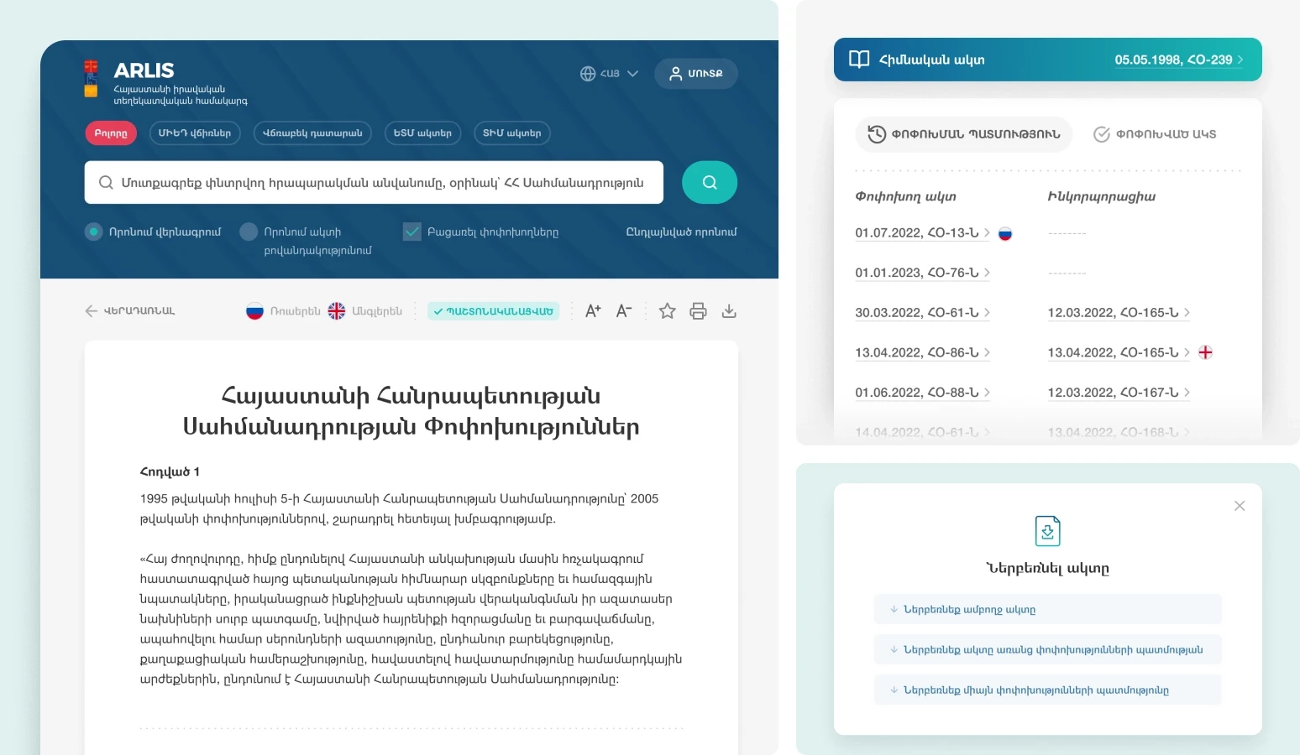The image size is (1300, 755).
Task: Click the ՎԵՐԱԴԱՌՆԱԼ back arrow link
Action: (130, 311)
